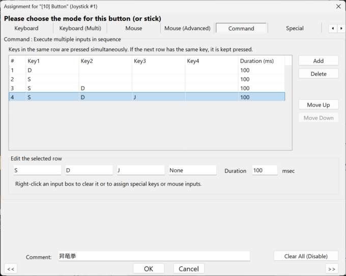
Task: Open the Keyboard (Multi) tab
Action: pyautogui.click(x=80, y=28)
